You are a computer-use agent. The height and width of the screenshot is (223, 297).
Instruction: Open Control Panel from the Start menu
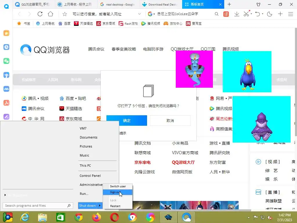click(x=90, y=176)
